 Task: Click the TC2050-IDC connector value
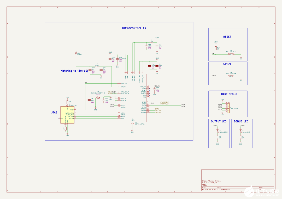[x=73, y=106]
